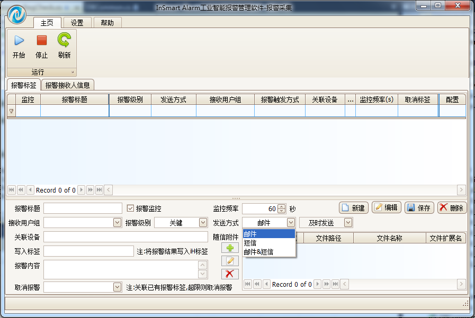Click the pencil edit attachment icon
The image size is (475, 318).
pos(230,261)
